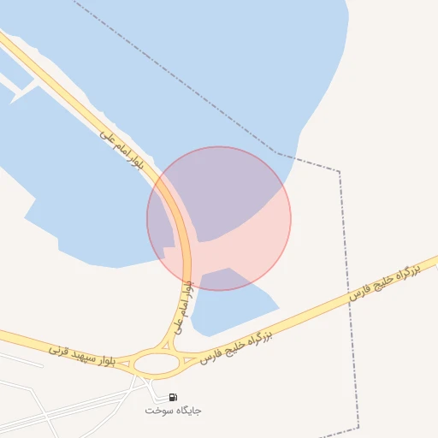This screenshot has height=438, width=438.
Task: Click the bottom-right corner of the dashed boundary line
Action: pos(358,428)
